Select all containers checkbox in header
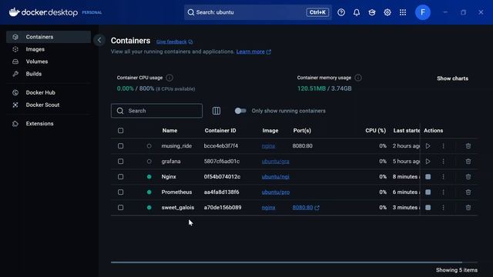Image resolution: width=493 pixels, height=277 pixels. [x=120, y=131]
